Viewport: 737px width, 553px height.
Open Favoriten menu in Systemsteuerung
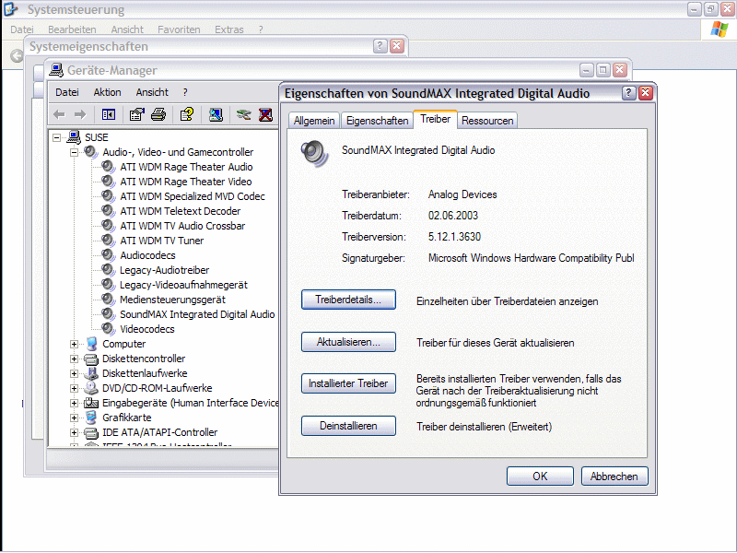point(179,29)
